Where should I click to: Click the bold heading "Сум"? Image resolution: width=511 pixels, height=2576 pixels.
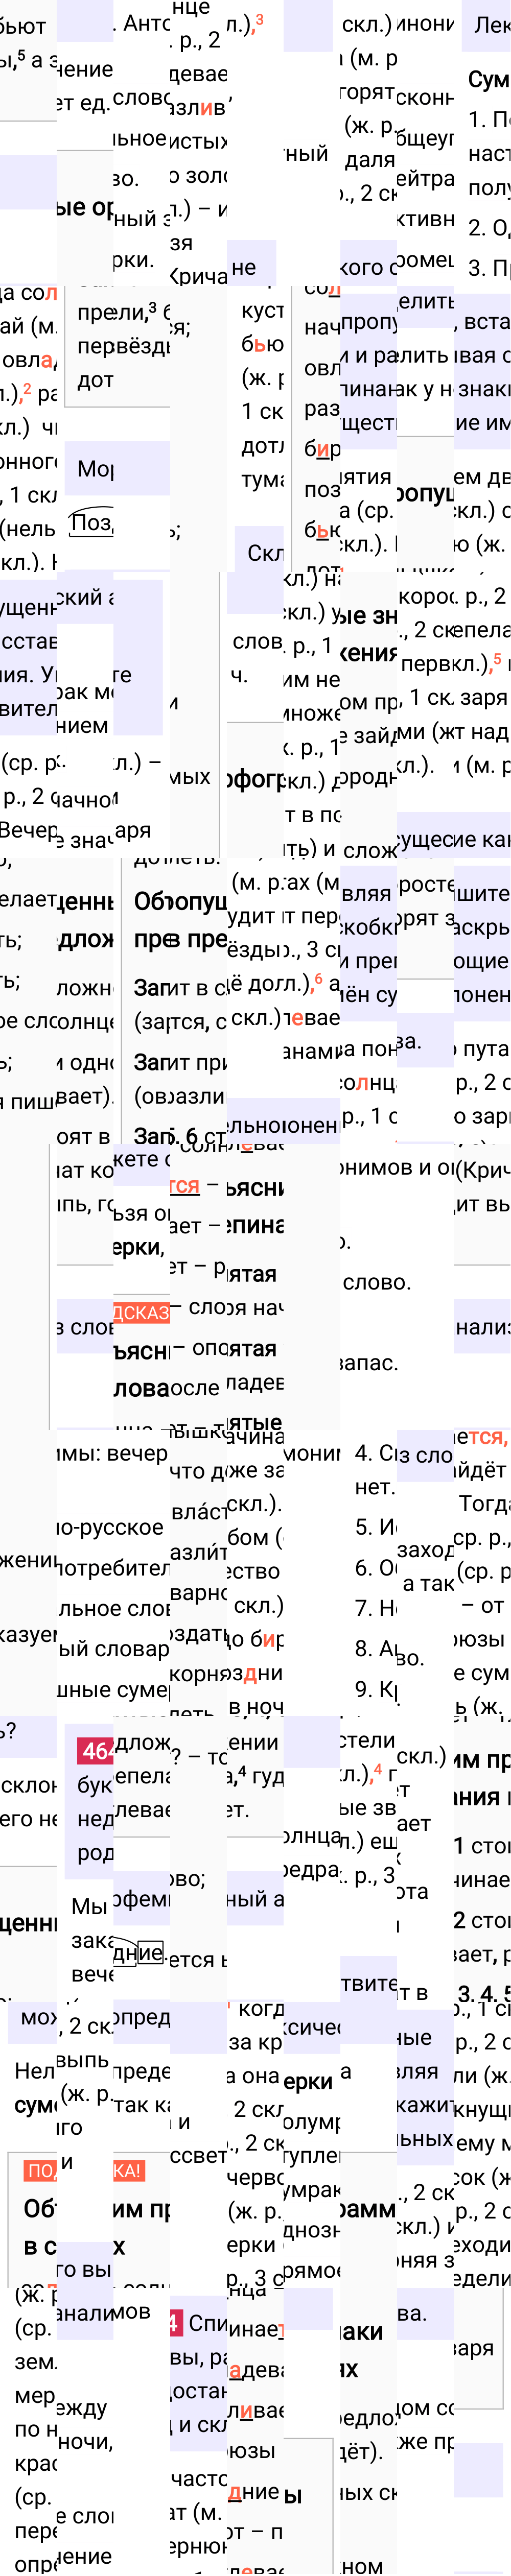click(x=489, y=79)
